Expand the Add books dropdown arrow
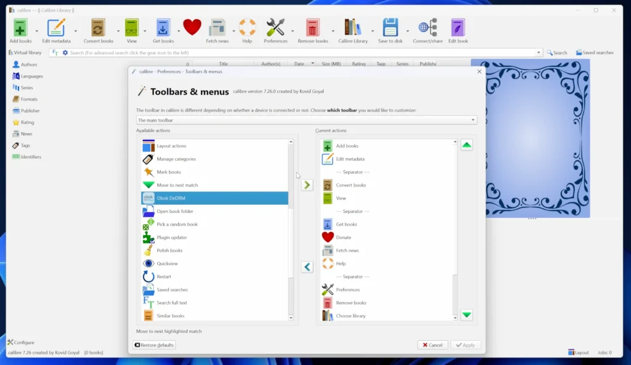Viewport: 631px width, 365px height. (x=36, y=31)
